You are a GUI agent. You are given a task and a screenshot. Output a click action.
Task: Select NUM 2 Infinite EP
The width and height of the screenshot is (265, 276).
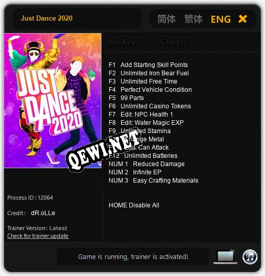[135, 172]
